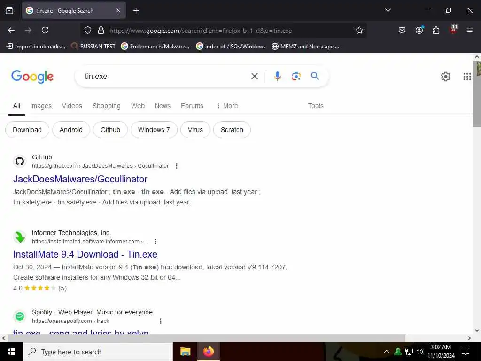This screenshot has height=361, width=481.
Task: Open Import bookmarks bookmark item
Action: pos(36,47)
